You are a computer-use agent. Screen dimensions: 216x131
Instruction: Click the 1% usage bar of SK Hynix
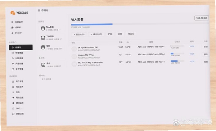click(177, 46)
